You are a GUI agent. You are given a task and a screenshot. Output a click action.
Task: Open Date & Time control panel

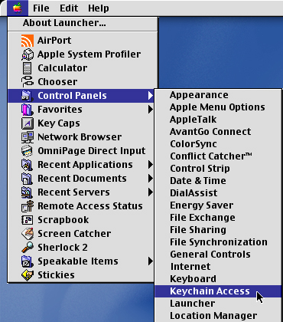(218, 181)
